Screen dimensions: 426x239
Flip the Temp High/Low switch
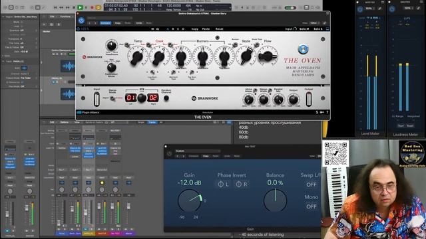coord(127,45)
